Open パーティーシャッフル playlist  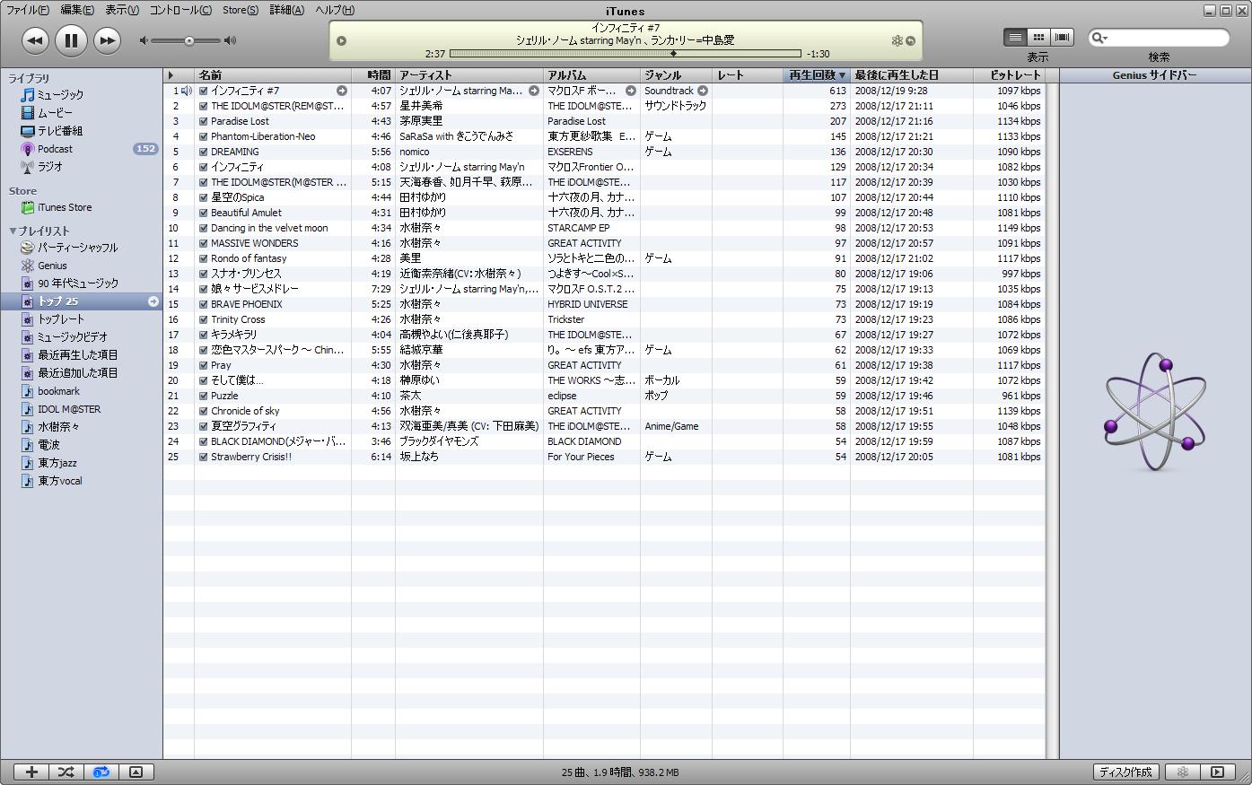pos(77,248)
